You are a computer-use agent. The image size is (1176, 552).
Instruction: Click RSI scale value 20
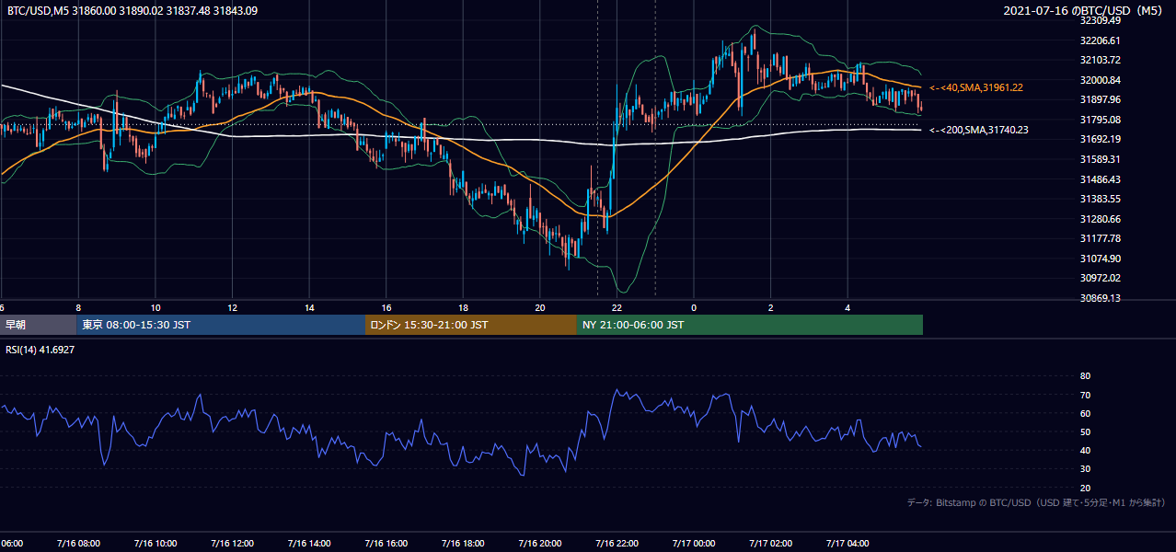coord(1085,488)
